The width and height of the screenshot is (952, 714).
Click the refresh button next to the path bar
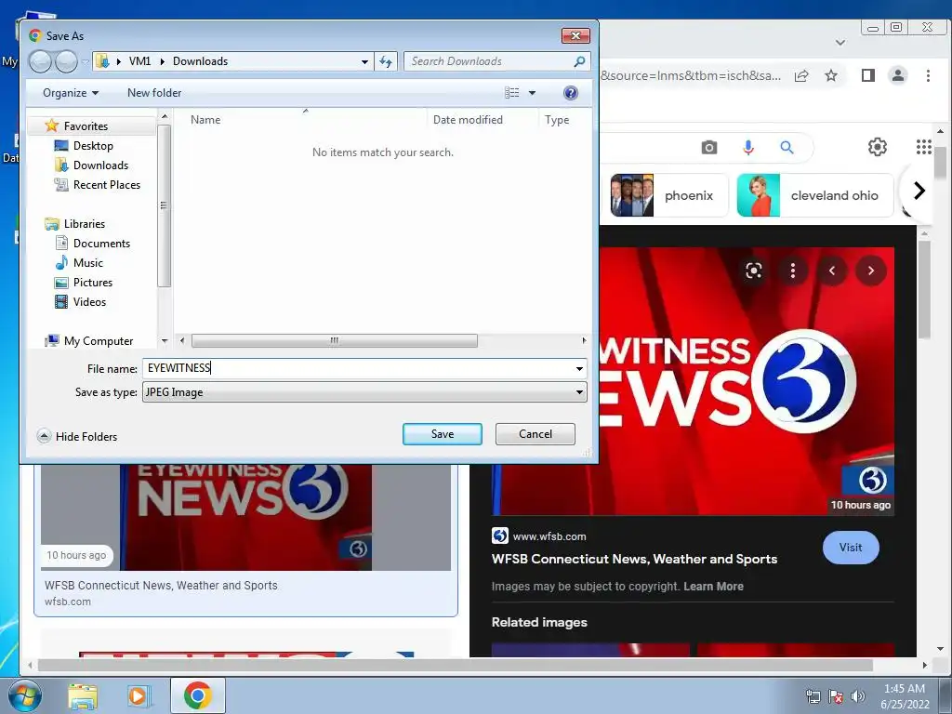[x=386, y=61]
